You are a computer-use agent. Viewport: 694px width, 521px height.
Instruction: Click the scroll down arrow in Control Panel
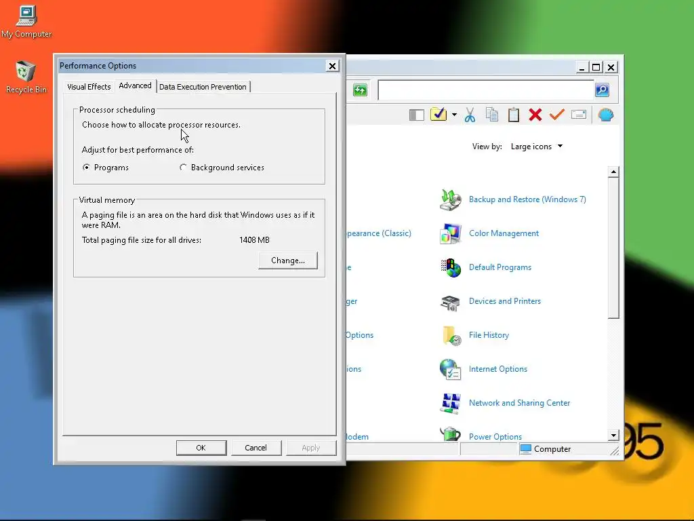(x=613, y=436)
